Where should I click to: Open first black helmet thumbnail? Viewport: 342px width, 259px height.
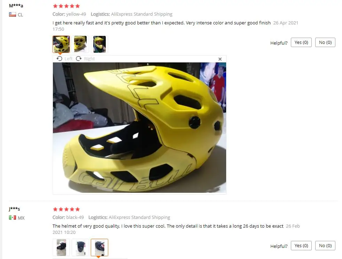coord(61,247)
